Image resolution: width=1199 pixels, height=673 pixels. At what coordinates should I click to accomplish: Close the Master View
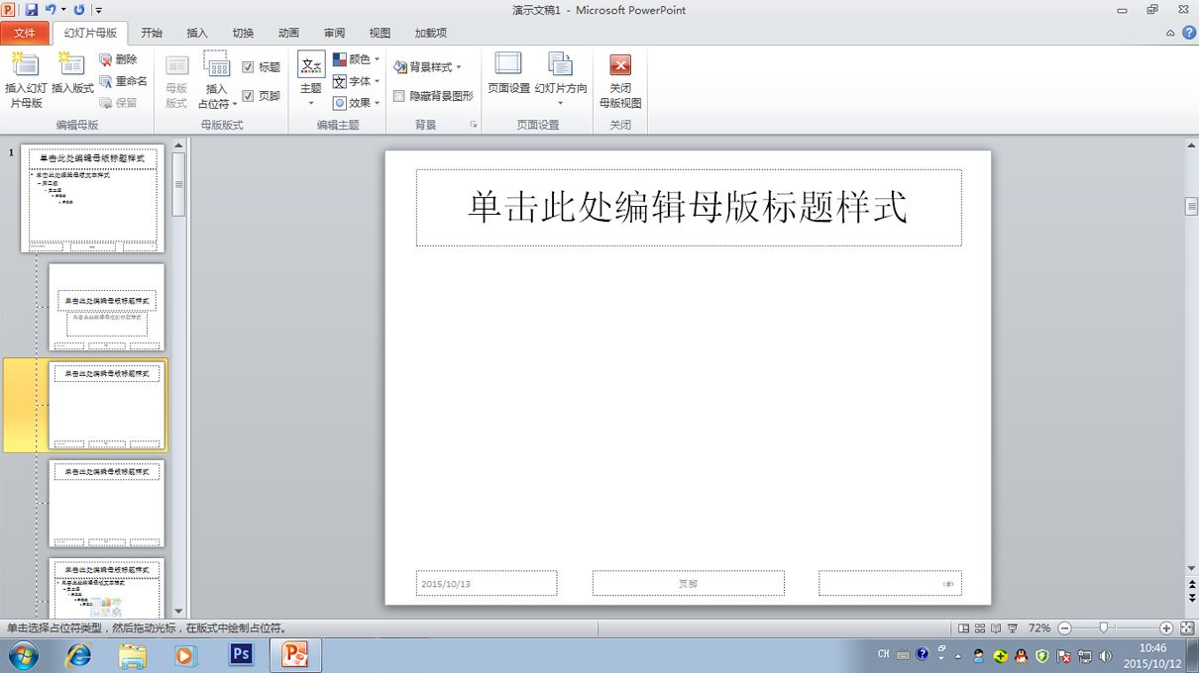(620, 79)
